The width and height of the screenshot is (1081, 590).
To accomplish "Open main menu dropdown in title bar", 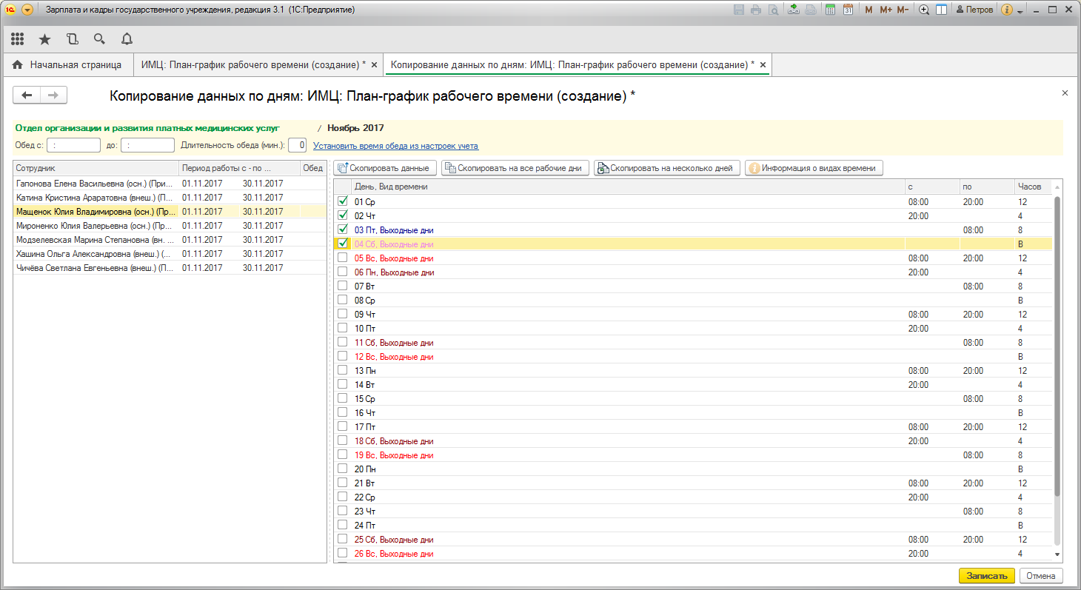I will (x=27, y=10).
